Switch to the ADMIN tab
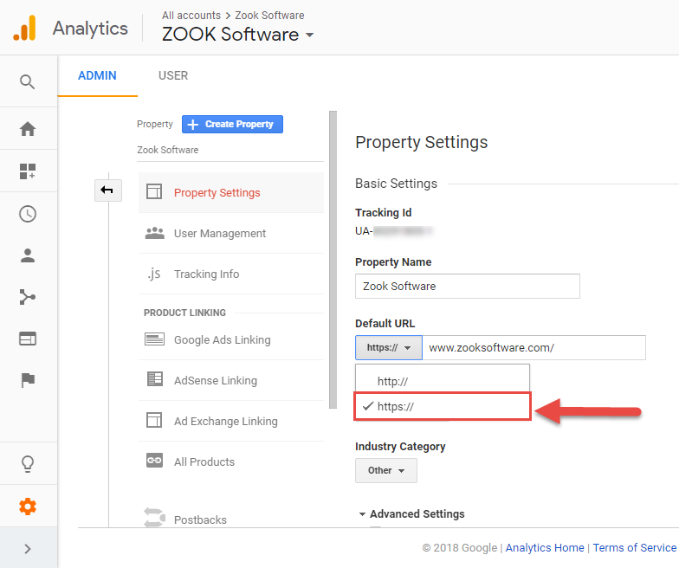This screenshot has height=568, width=679. coord(97,76)
